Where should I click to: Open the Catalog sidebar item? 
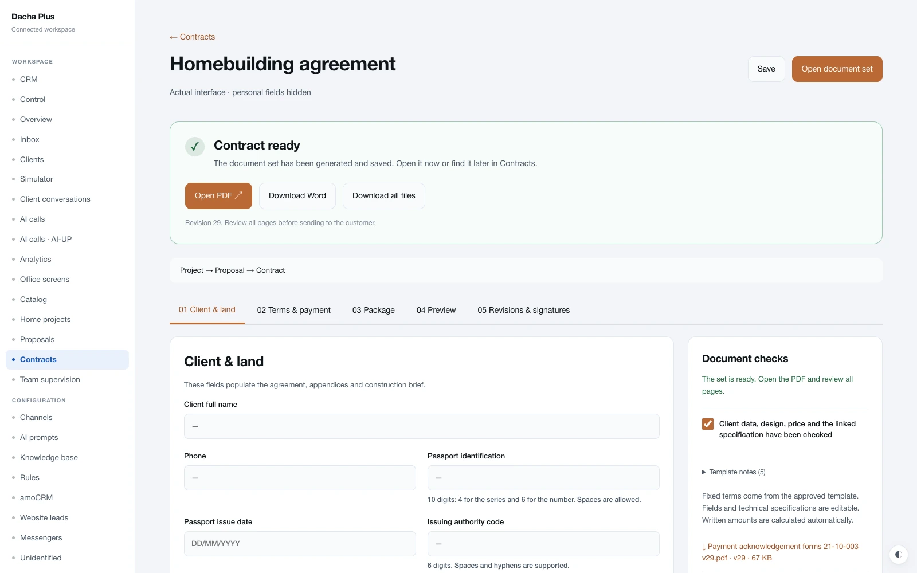pyautogui.click(x=67, y=300)
